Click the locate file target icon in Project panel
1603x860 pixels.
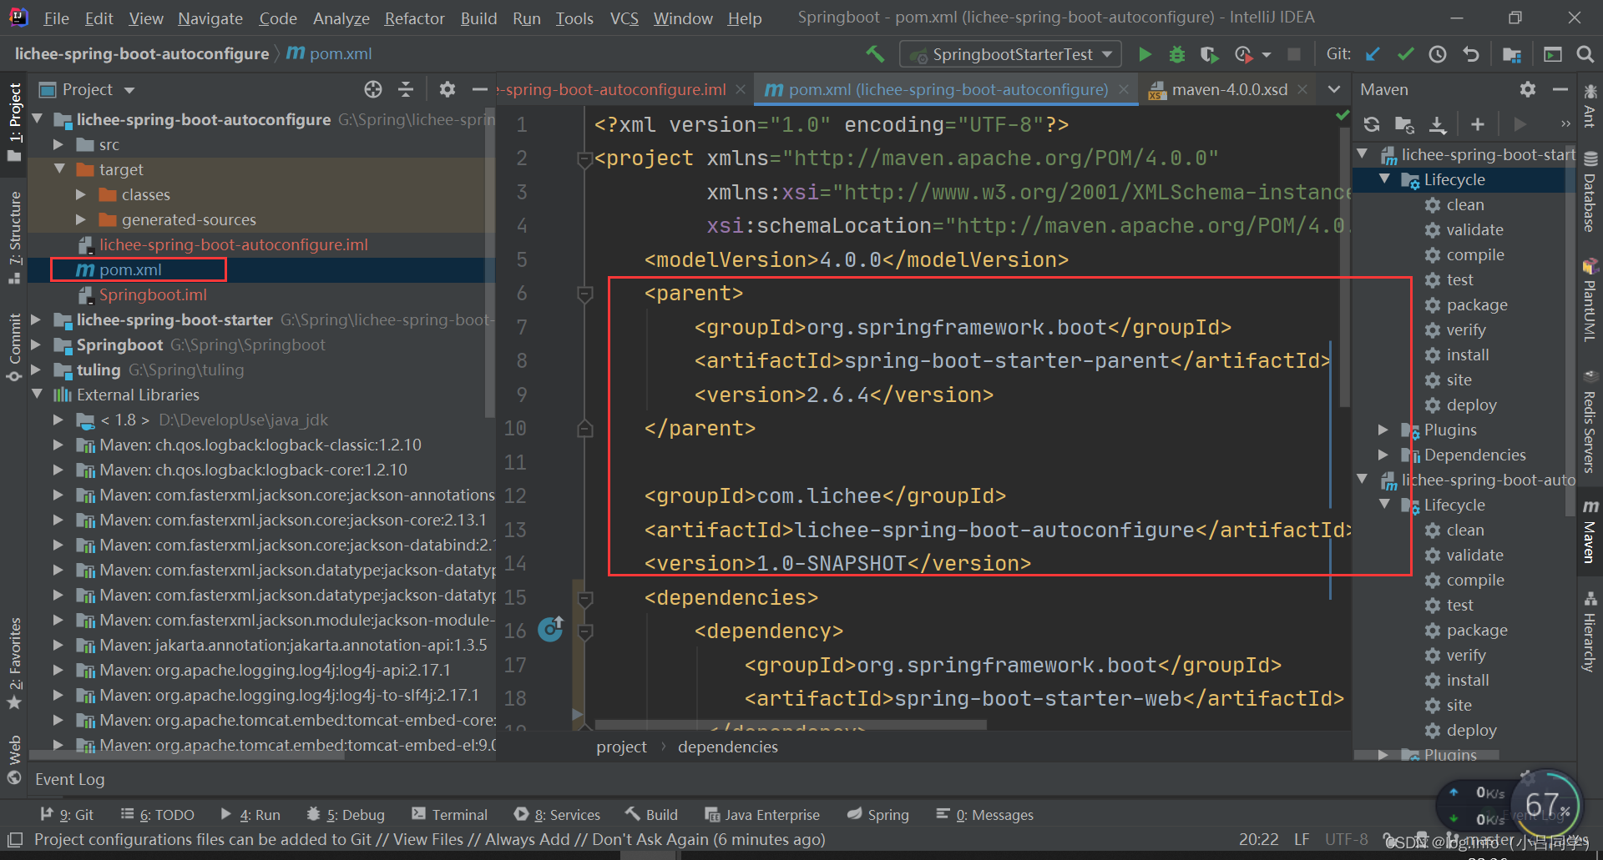coord(373,89)
